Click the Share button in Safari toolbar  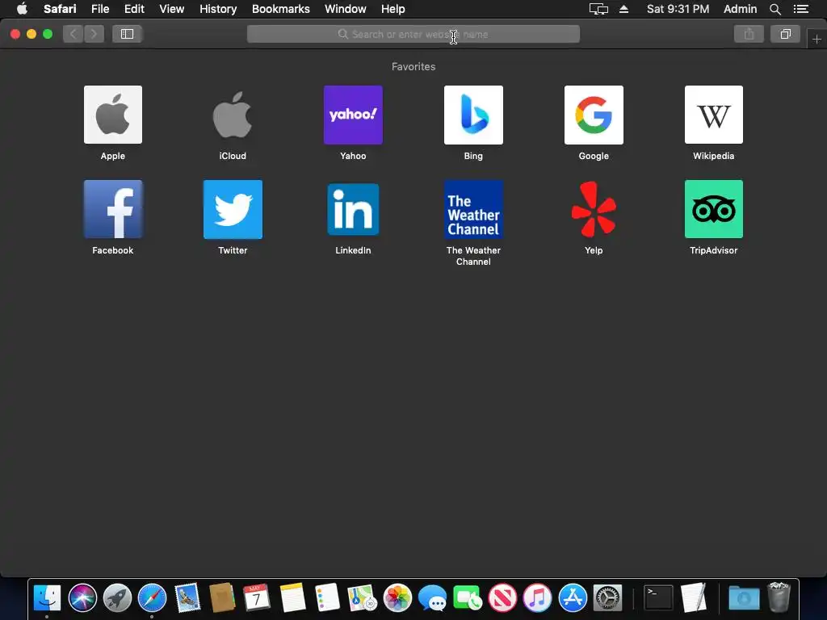749,34
